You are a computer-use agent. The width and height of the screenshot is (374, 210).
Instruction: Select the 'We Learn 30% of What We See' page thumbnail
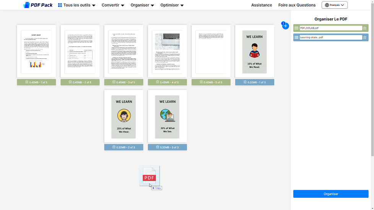167,116
